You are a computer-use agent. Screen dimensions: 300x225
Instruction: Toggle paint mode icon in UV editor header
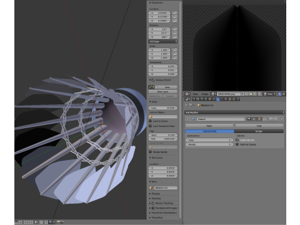(x=280, y=94)
